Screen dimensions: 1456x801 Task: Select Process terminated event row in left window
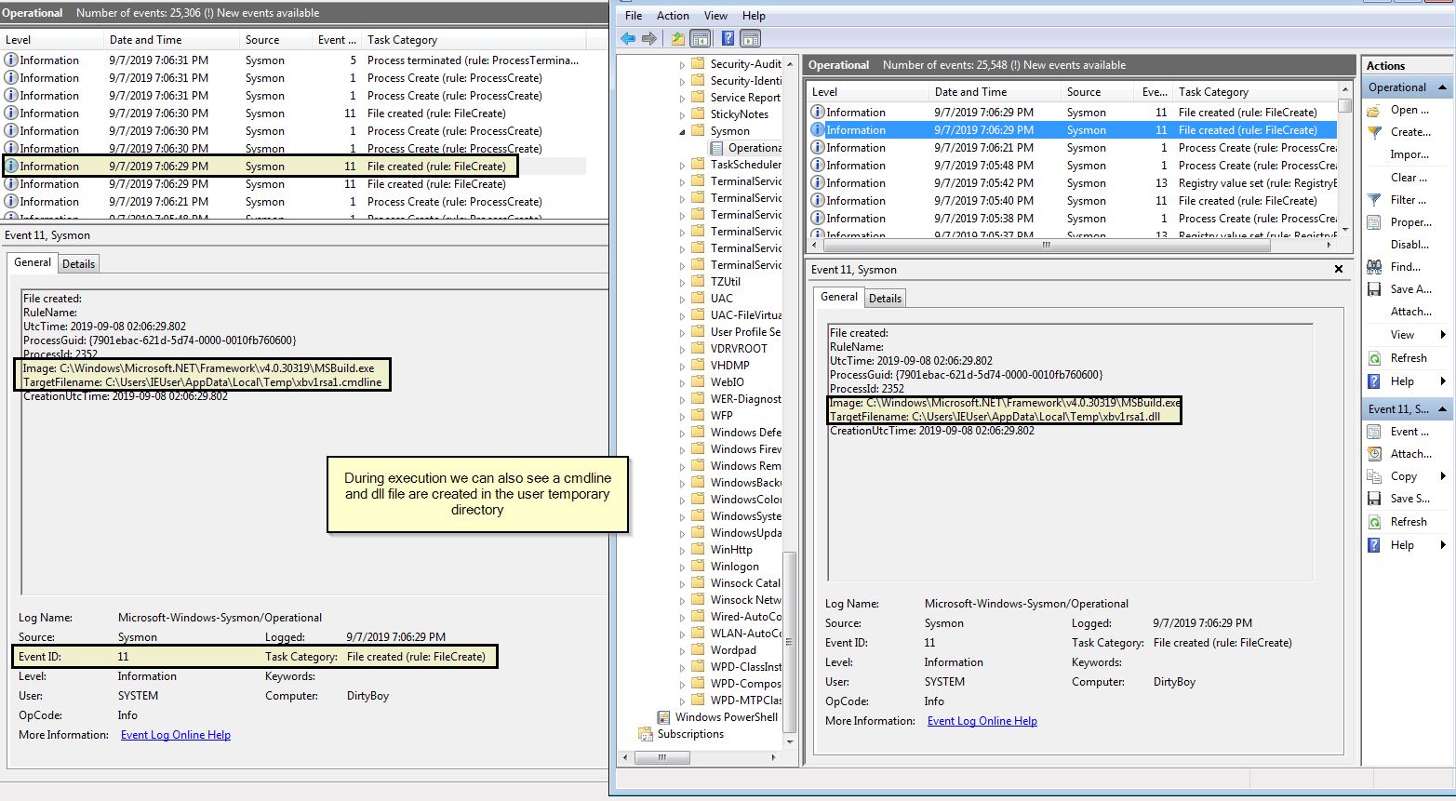coord(294,60)
